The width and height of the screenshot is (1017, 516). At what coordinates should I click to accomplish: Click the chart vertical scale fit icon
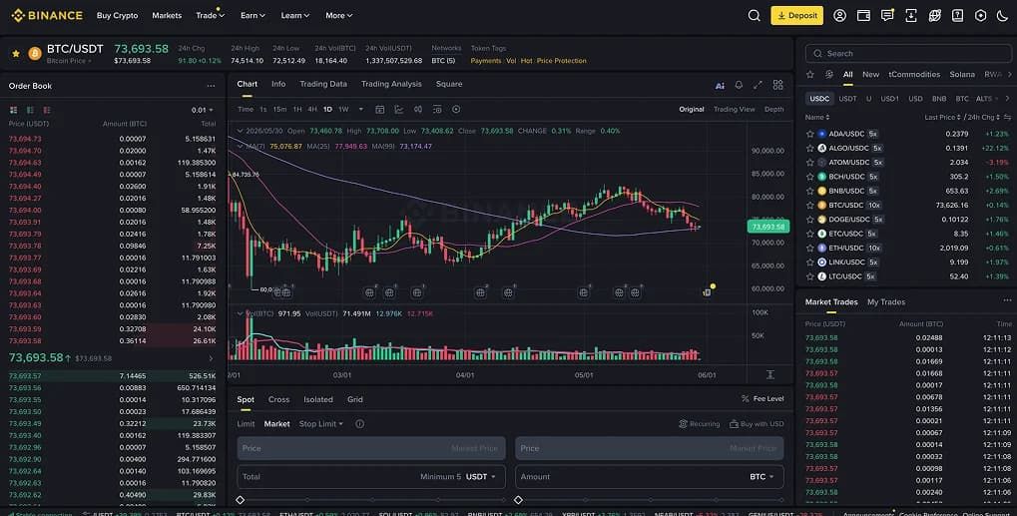pyautogui.click(x=769, y=374)
